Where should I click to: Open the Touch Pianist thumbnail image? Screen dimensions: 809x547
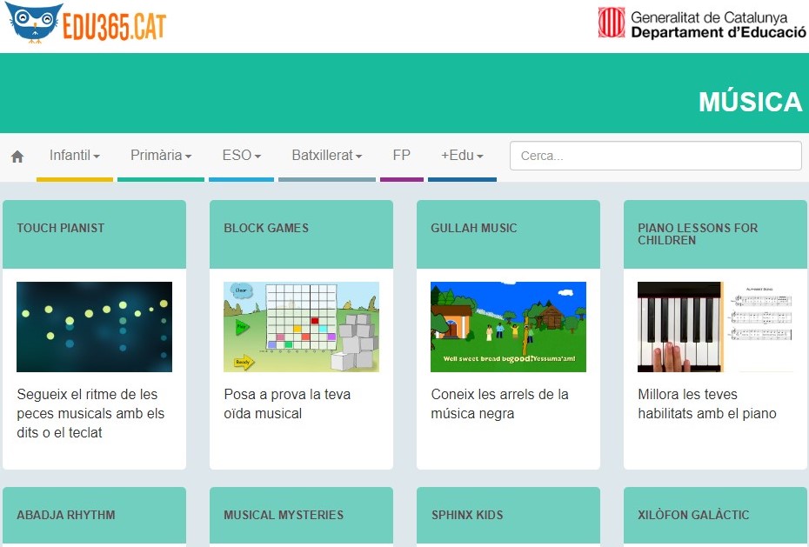coord(94,327)
